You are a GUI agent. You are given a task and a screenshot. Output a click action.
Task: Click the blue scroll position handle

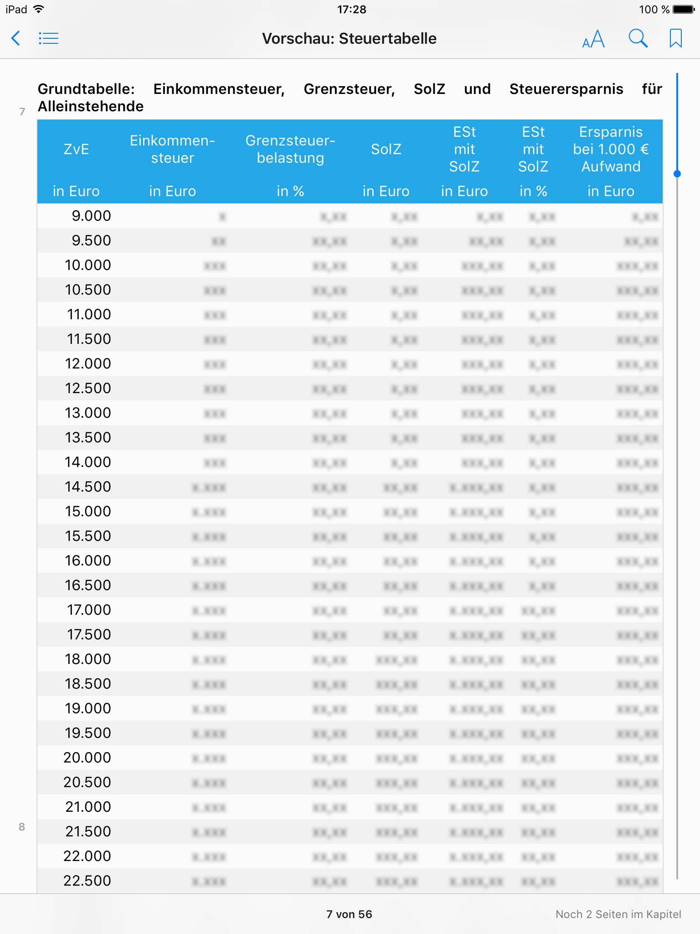coord(677,174)
